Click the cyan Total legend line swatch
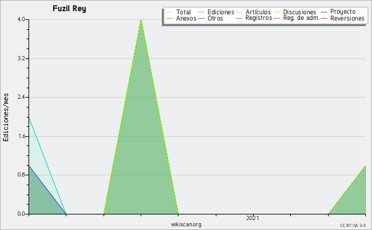 pos(170,12)
